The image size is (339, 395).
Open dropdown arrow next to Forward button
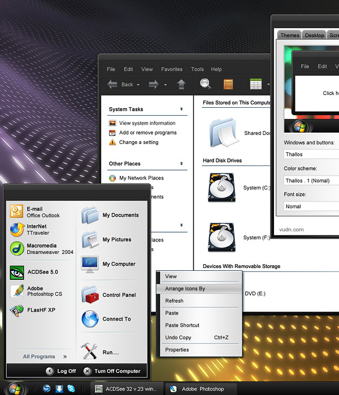point(166,85)
